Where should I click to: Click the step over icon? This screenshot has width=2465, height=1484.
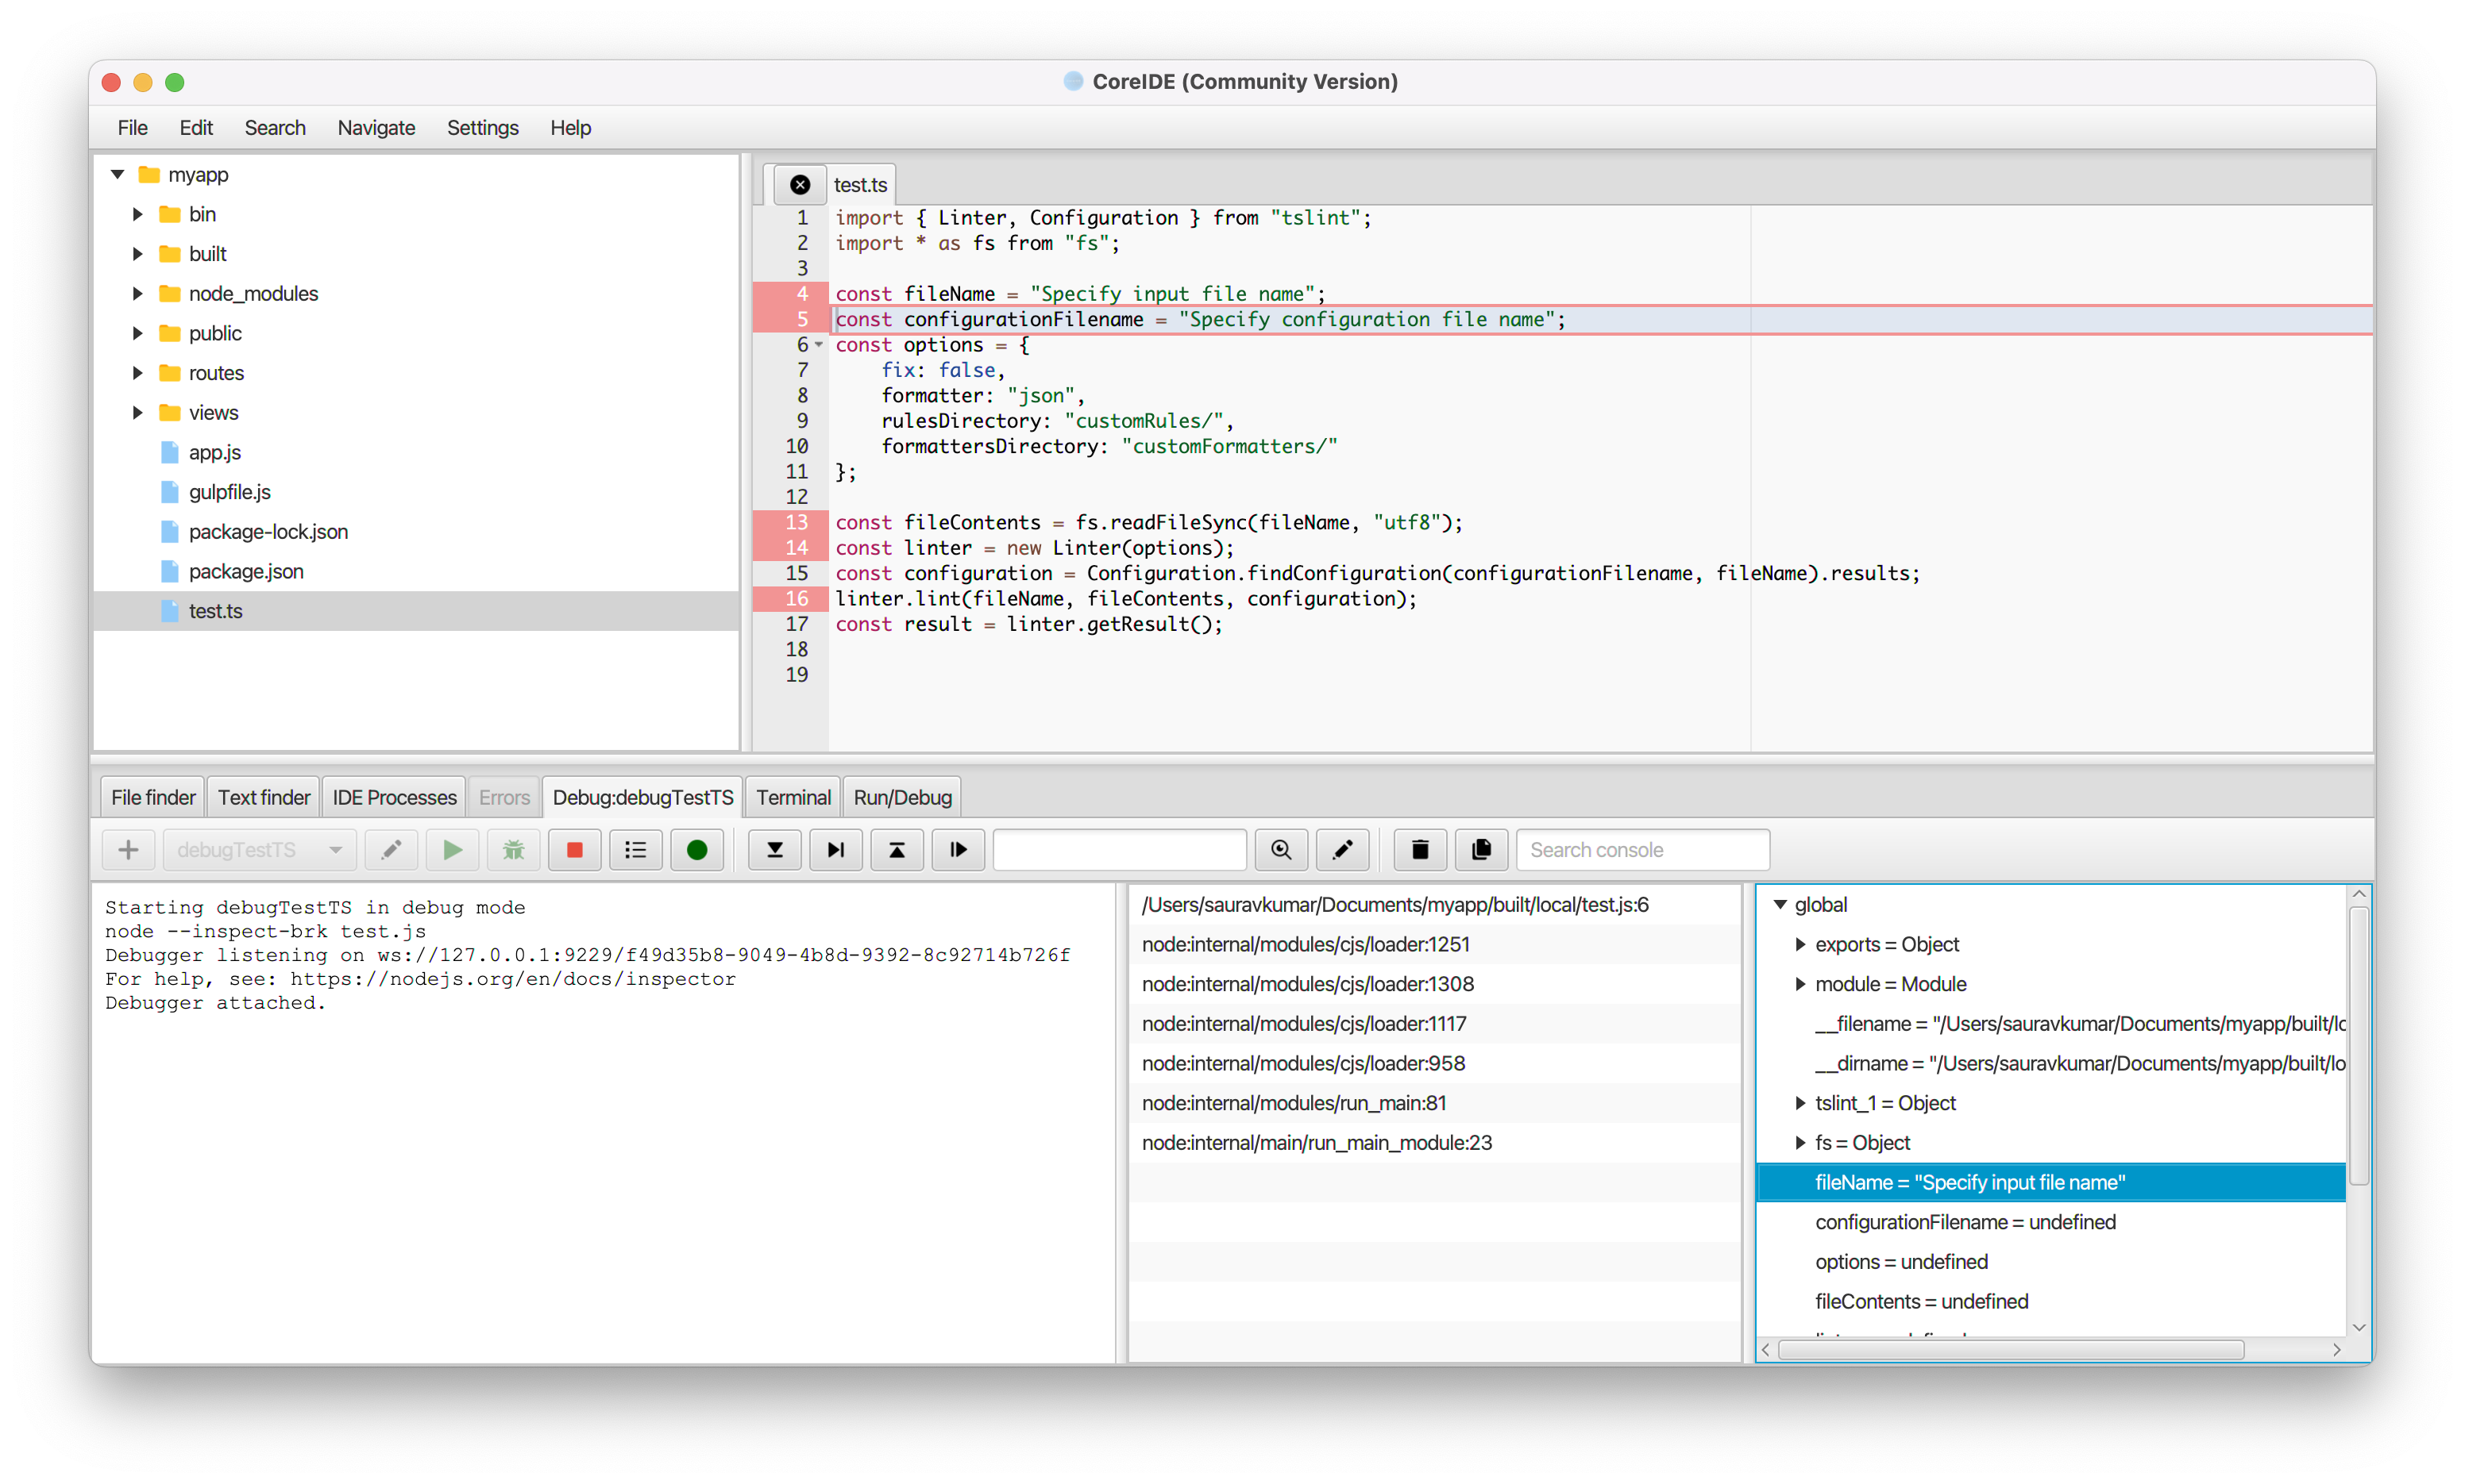(836, 850)
